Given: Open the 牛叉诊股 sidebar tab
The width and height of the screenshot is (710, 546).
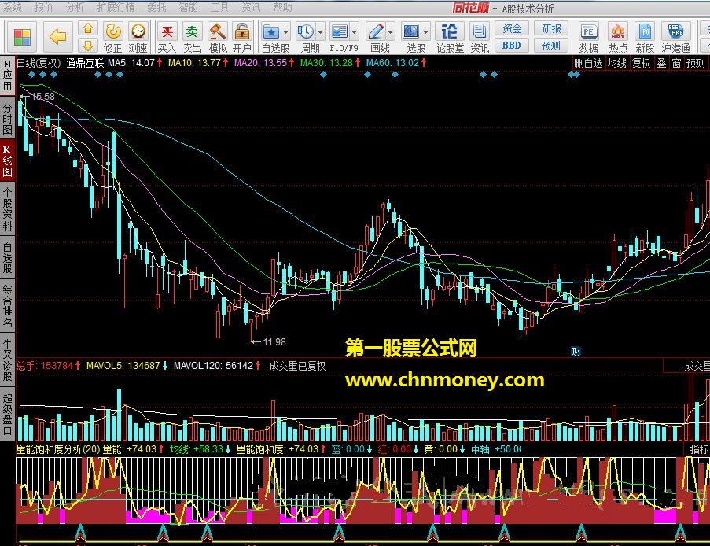Looking at the screenshot, I should pos(7,360).
